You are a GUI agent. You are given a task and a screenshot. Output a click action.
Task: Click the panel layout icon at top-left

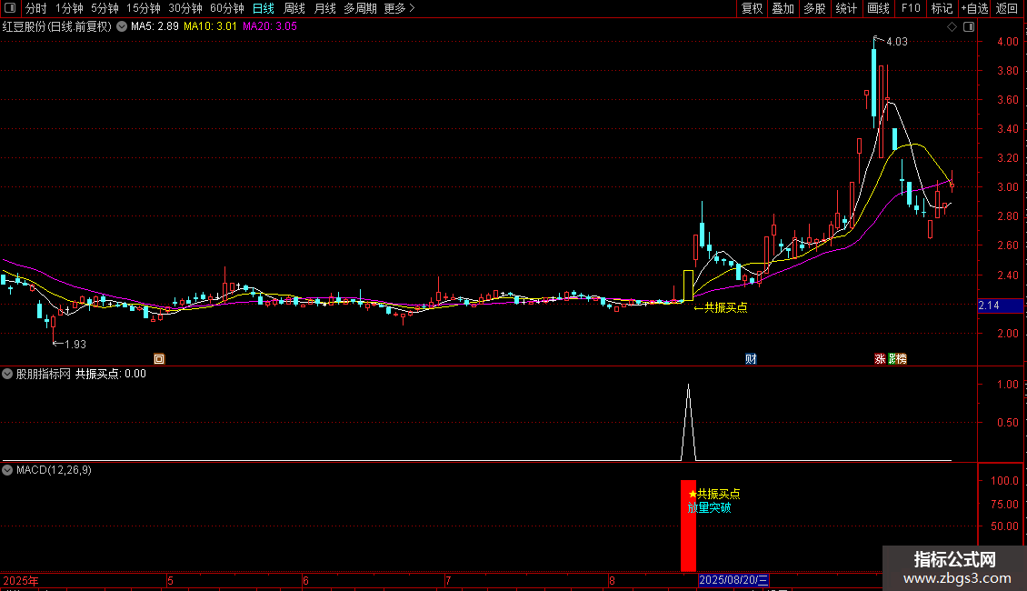pos(10,8)
